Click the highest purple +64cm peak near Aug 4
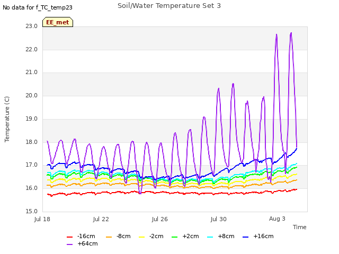 (x=291, y=33)
